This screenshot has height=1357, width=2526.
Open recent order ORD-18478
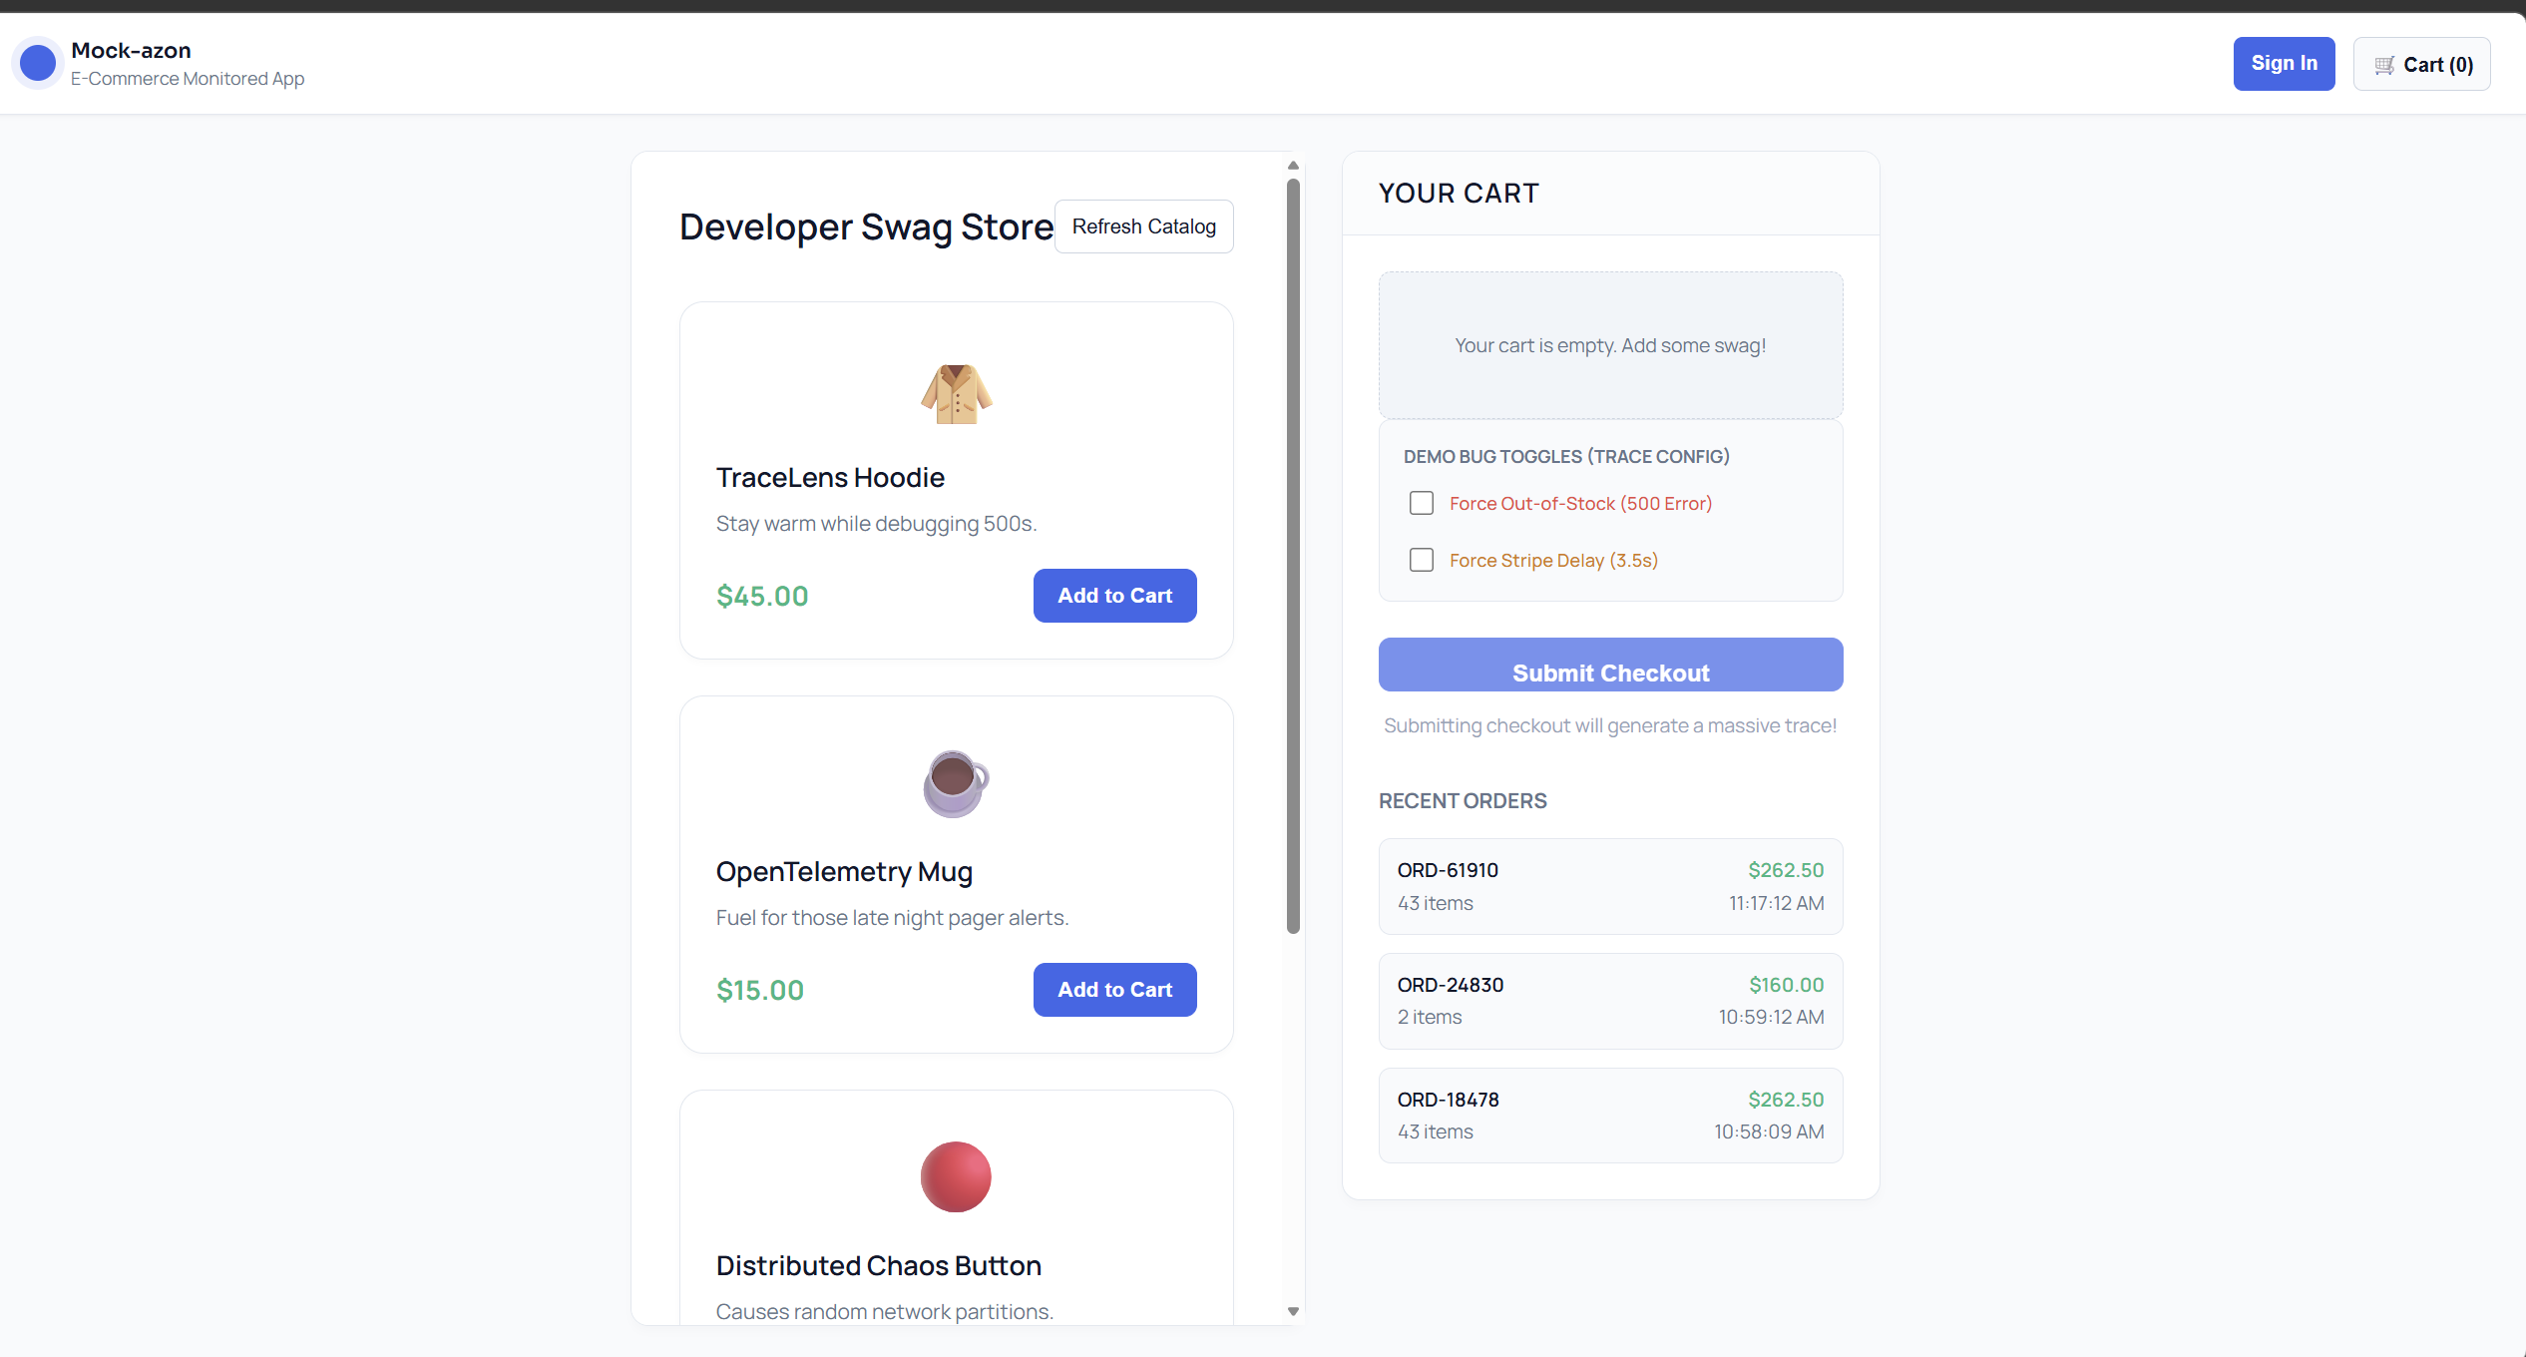(1609, 1116)
